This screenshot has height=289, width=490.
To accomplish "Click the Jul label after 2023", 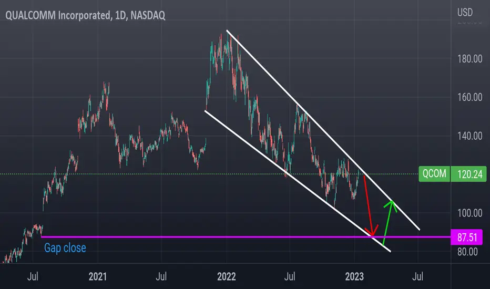I will 418,276.
